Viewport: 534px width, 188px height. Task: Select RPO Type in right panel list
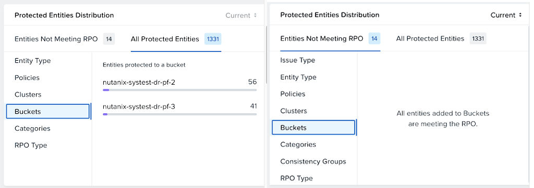tap(296, 178)
